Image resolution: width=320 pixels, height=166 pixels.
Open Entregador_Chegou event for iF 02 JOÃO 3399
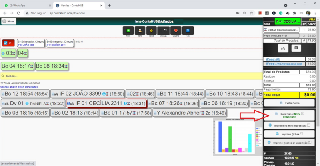click(31, 43)
